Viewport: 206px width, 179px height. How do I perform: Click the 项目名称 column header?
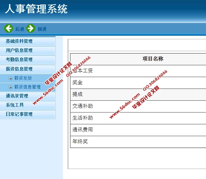tap(153, 59)
